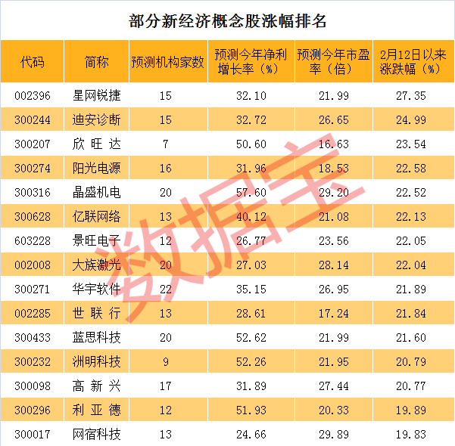Click the change value 21.89
Viewport: 455px width, 446px height.
click(x=411, y=290)
